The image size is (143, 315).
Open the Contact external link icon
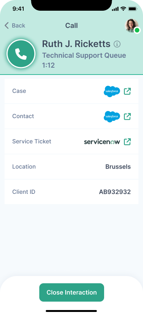point(127,116)
